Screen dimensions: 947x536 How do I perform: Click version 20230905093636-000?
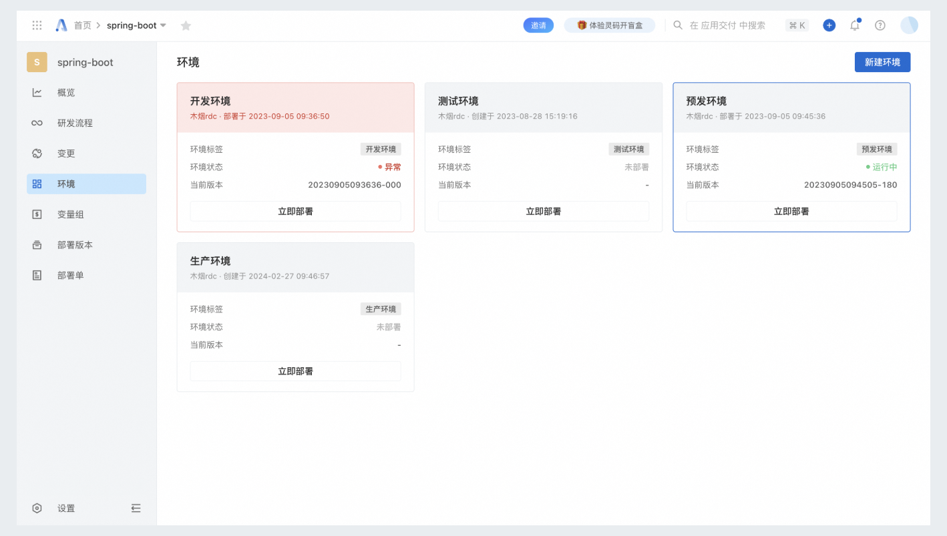(355, 185)
